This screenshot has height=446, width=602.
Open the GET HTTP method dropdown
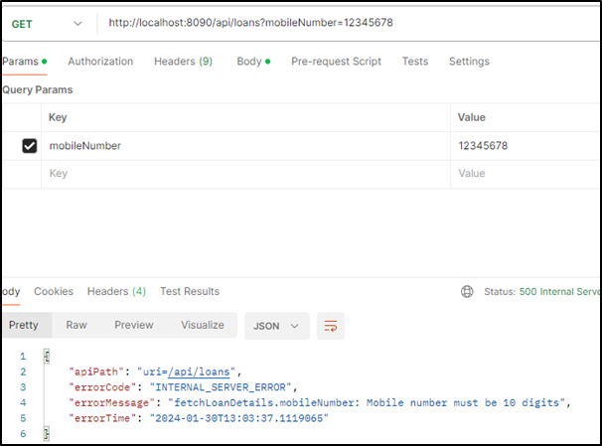(x=47, y=23)
